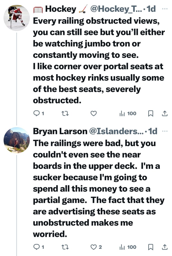
Task: Reply to the Hockey account's tweet
Action: 36,113
